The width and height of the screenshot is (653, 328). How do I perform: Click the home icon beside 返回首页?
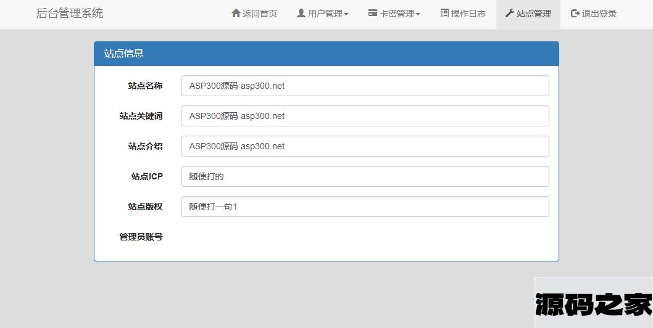point(236,13)
